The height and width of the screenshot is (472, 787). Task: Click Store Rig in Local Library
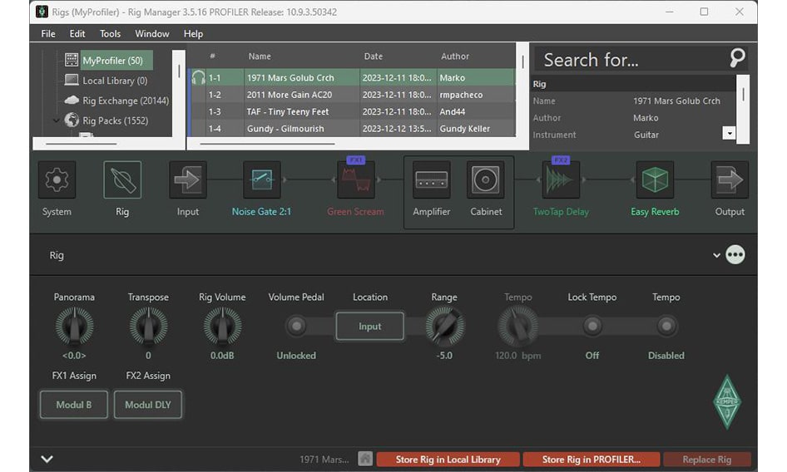448,459
